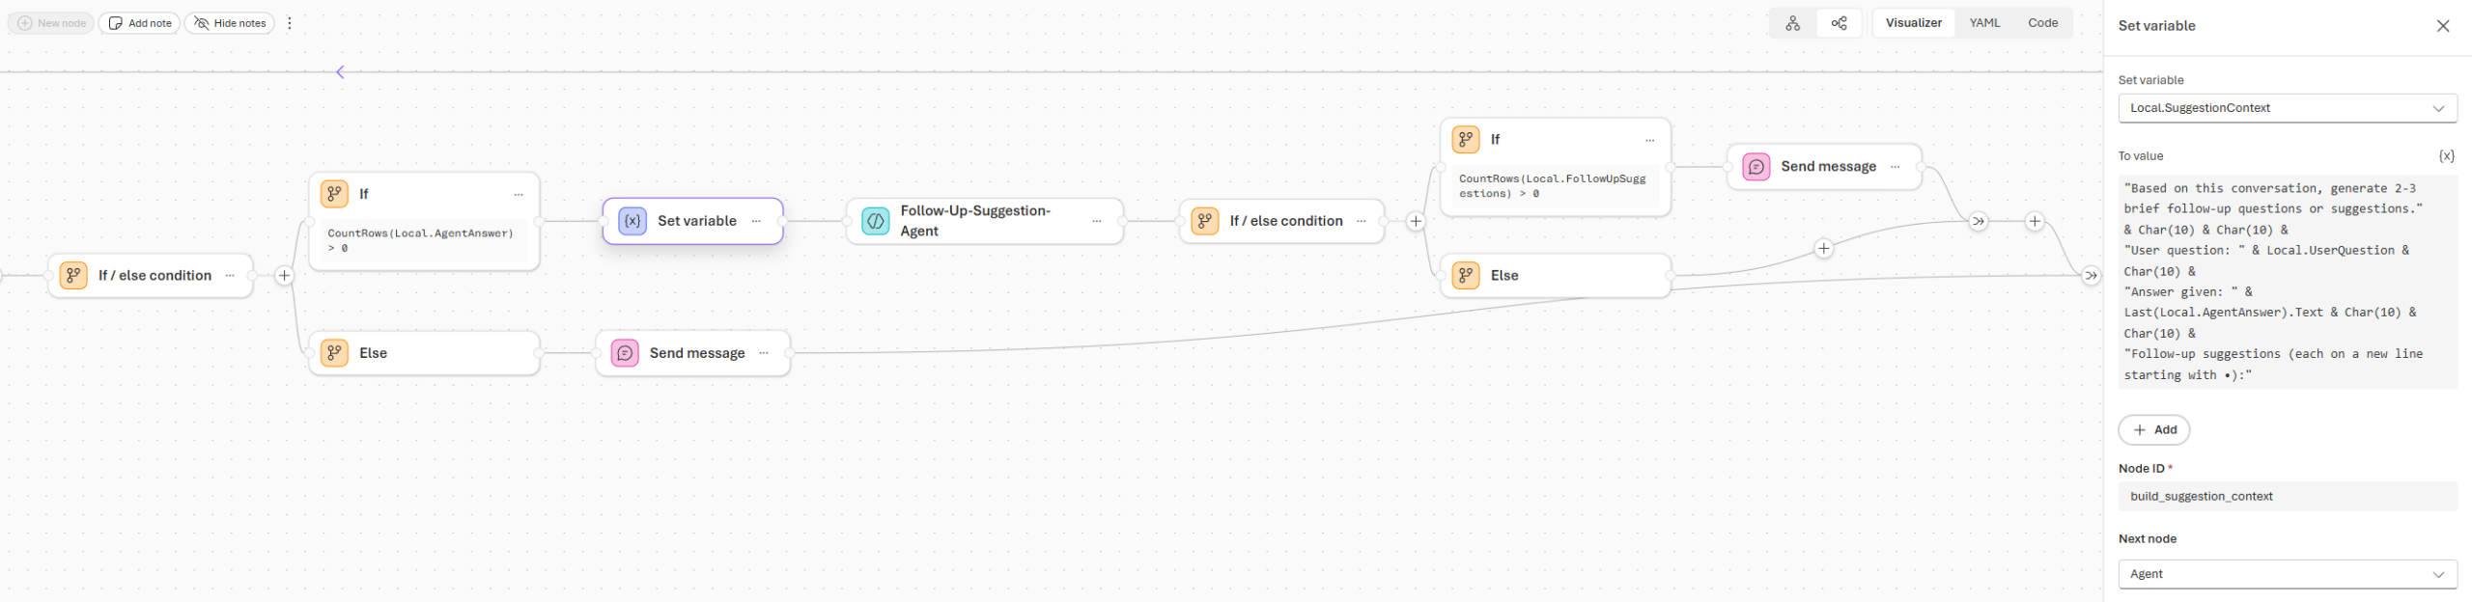The width and height of the screenshot is (2472, 602).
Task: Open options menu of Follow-Up-Suggestion-Agent node
Action: click(1096, 221)
